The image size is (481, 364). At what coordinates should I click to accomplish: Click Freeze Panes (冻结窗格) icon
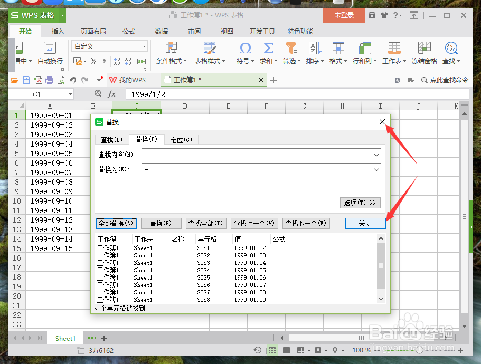click(x=425, y=48)
